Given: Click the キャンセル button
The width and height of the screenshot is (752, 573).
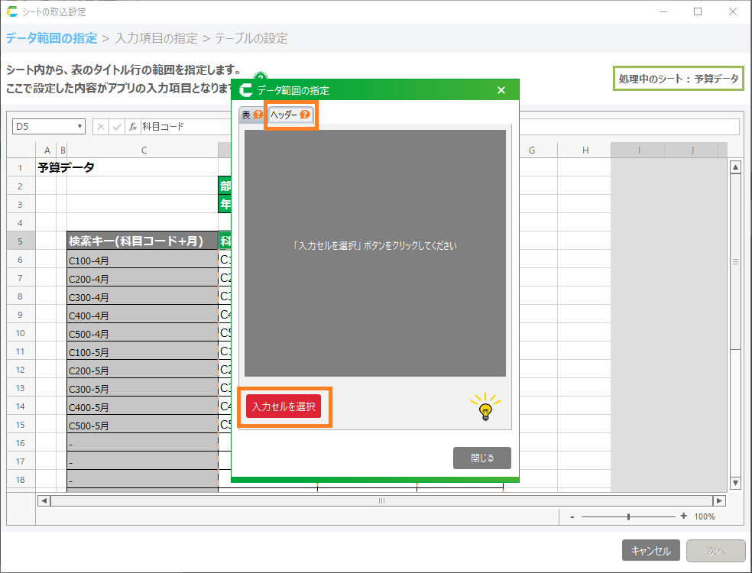Looking at the screenshot, I should pyautogui.click(x=650, y=551).
